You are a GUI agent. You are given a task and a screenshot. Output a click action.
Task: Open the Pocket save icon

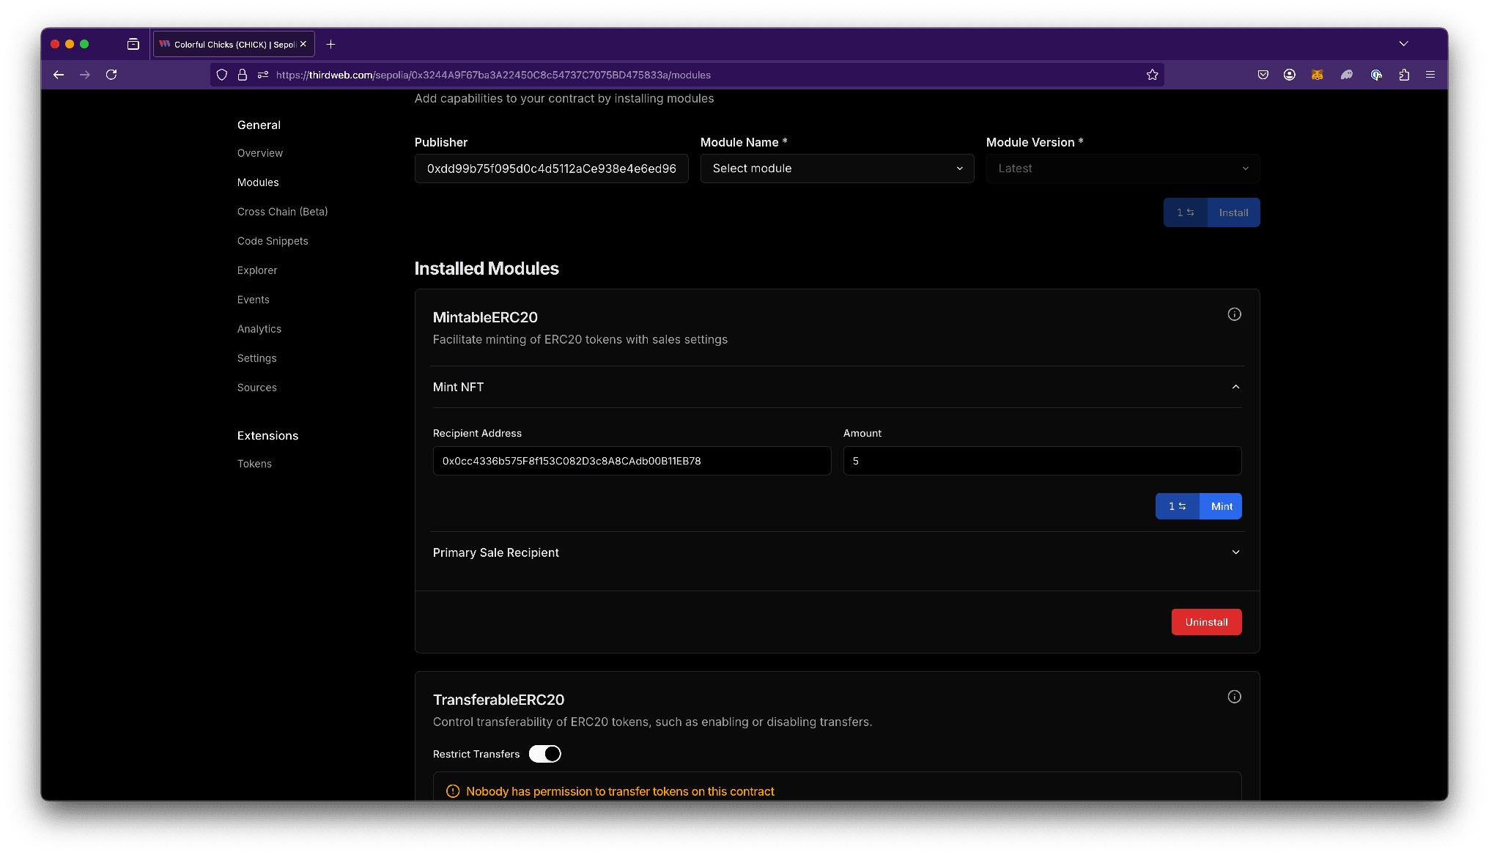coord(1263,75)
